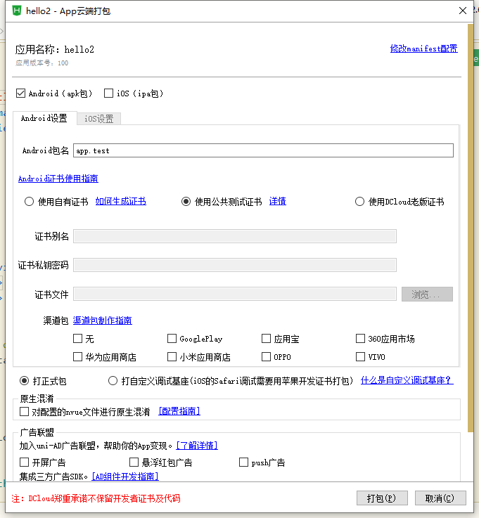479x518 pixels.
Task: Enable the 开屏广告 checkbox
Action: pos(24,462)
